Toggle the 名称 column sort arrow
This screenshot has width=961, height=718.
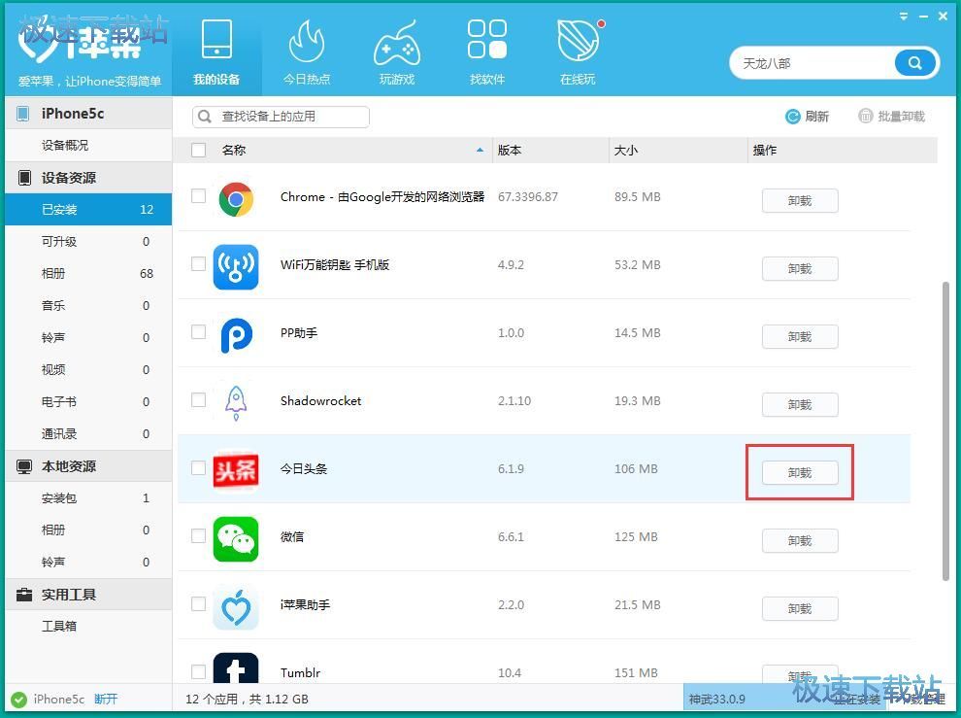(x=480, y=150)
